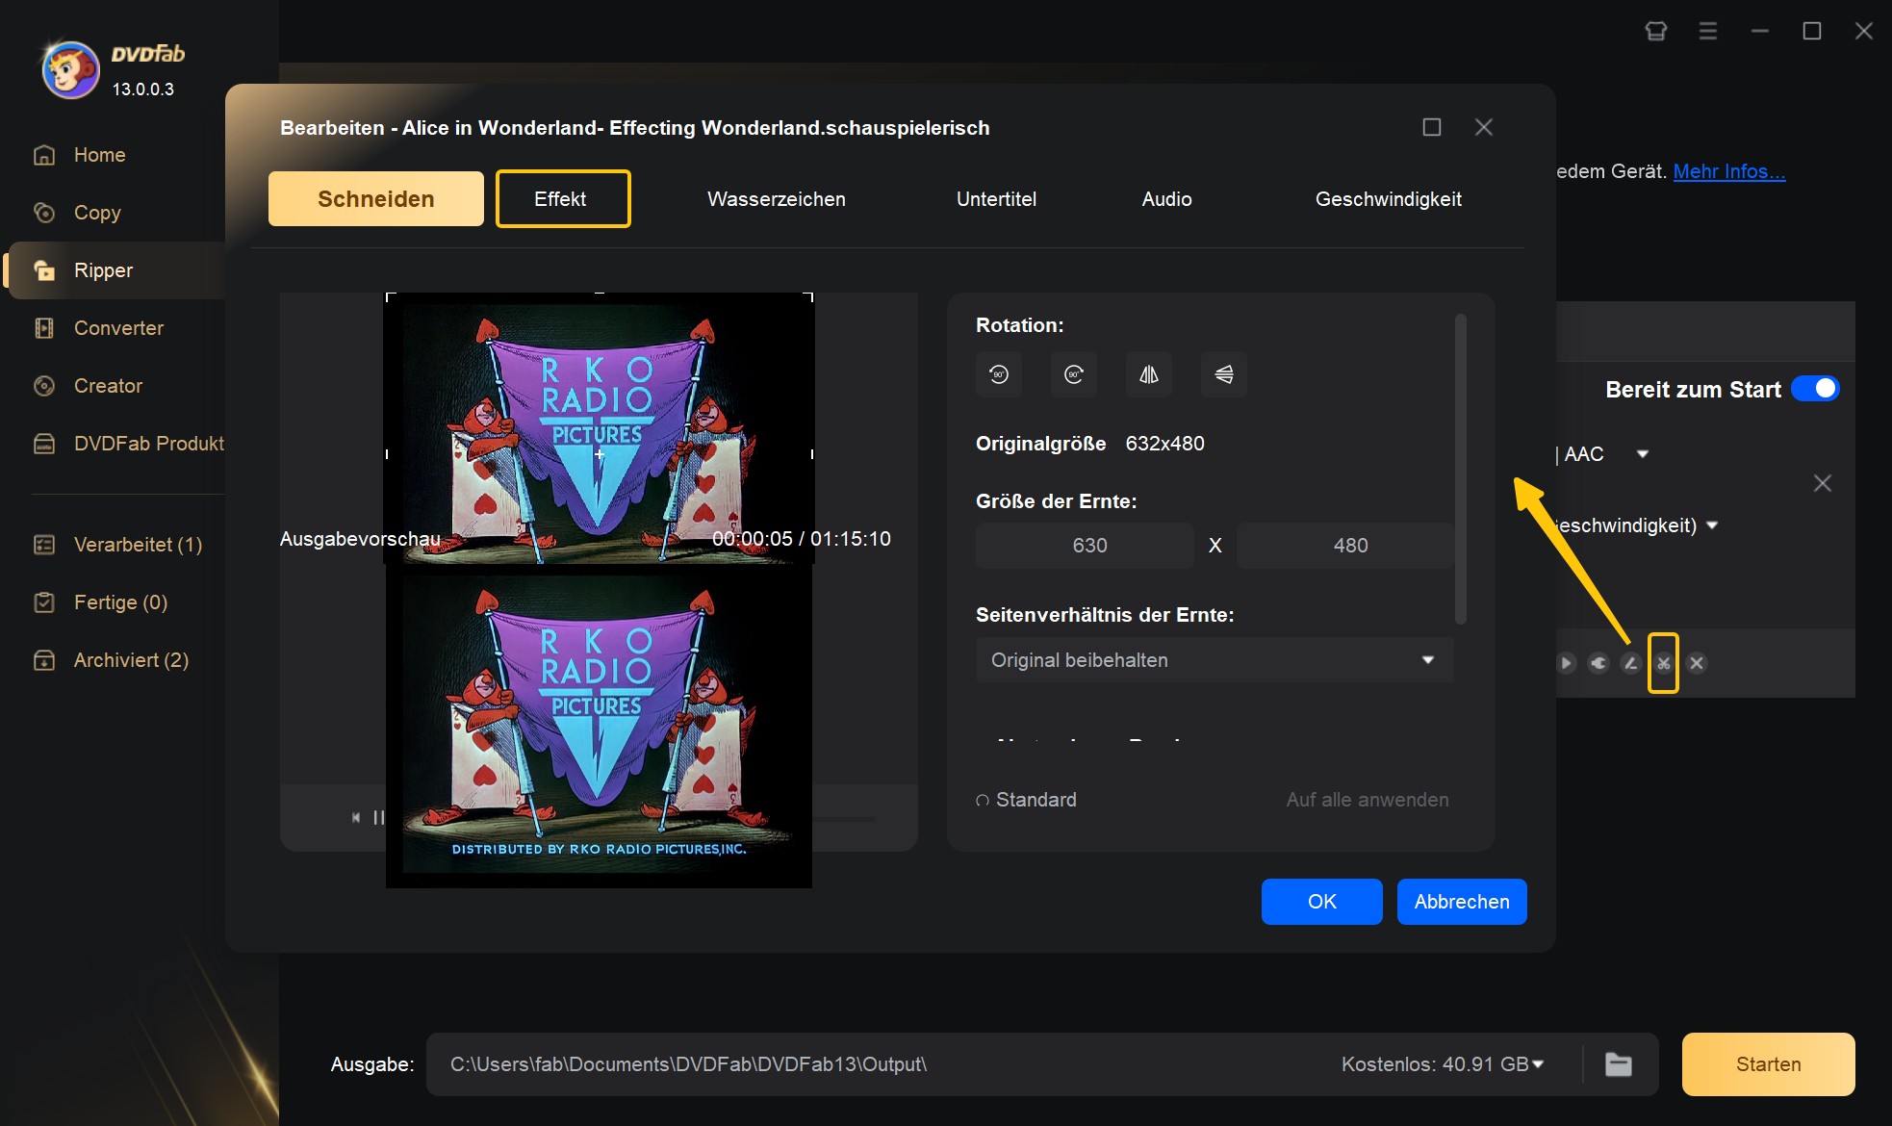Expand the AAC audio format dropdown
Image resolution: width=1892 pixels, height=1126 pixels.
point(1642,454)
